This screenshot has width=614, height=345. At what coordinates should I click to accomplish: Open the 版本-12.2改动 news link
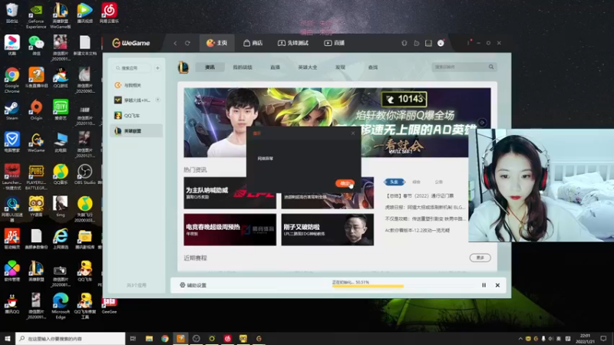pos(417,231)
